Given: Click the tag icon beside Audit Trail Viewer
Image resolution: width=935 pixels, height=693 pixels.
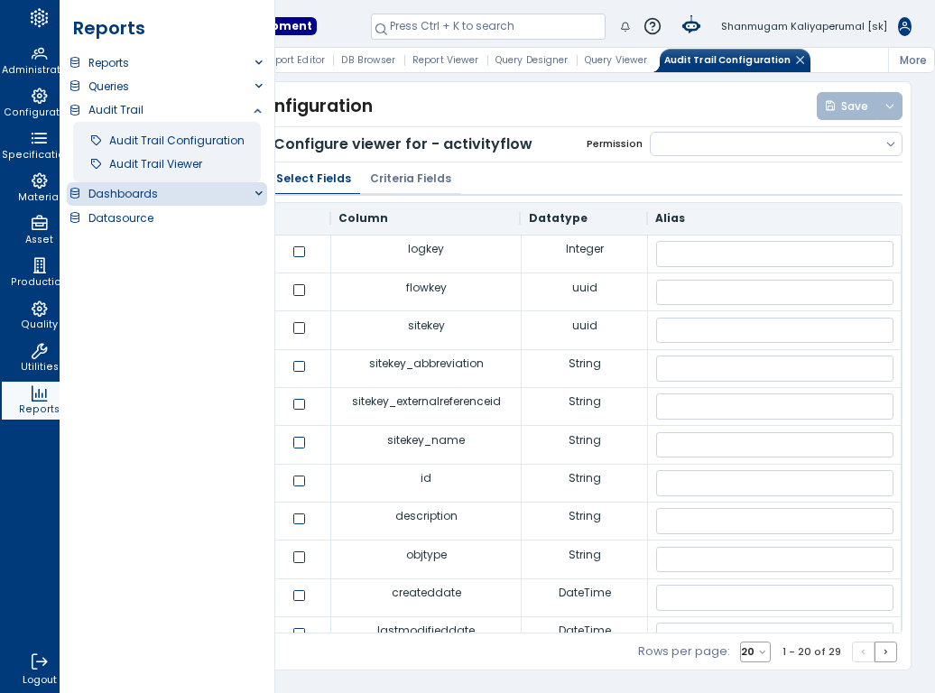Looking at the screenshot, I should [x=96, y=163].
